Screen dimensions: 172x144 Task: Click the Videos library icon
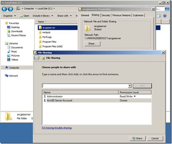(9, 60)
